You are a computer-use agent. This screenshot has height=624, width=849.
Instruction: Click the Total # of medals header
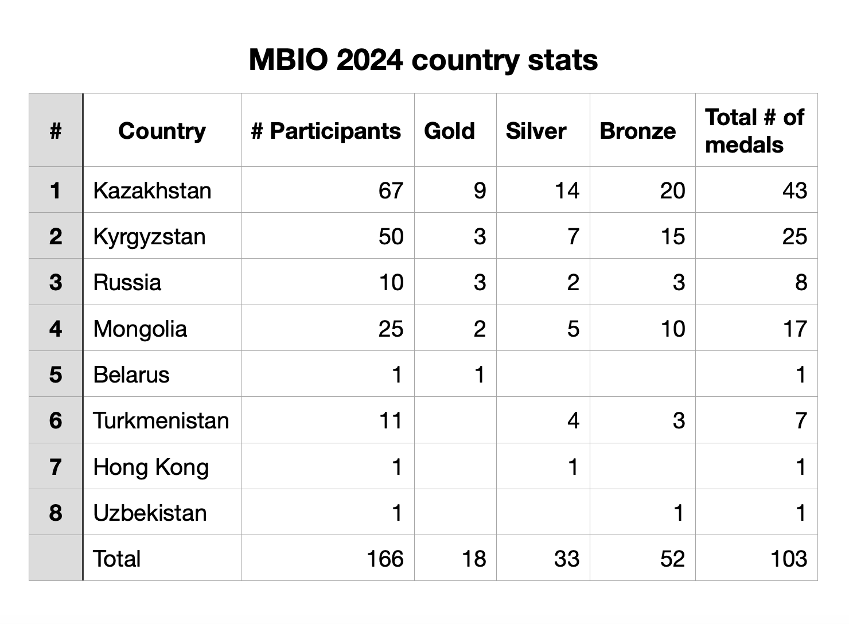(x=754, y=131)
